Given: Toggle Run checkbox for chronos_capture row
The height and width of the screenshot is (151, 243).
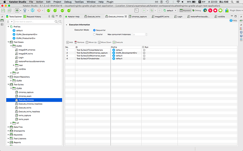Looking at the screenshot, I should (x=144, y=53).
